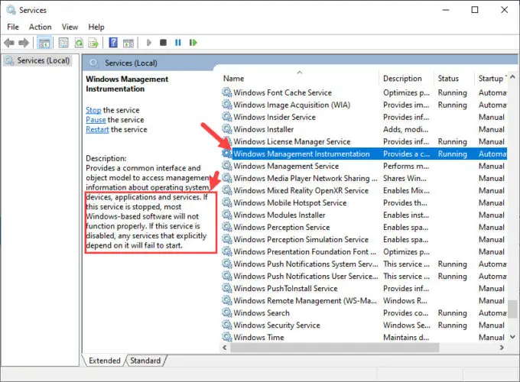Click the horizontal scrollbar right arrow

pos(502,347)
